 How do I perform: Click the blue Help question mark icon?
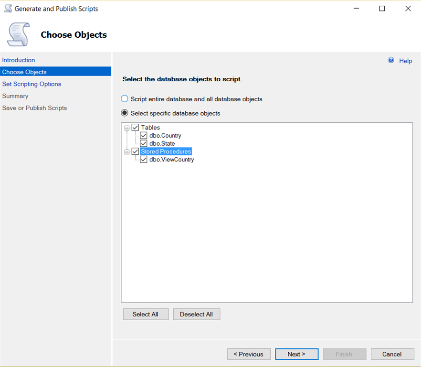pyautogui.click(x=391, y=60)
